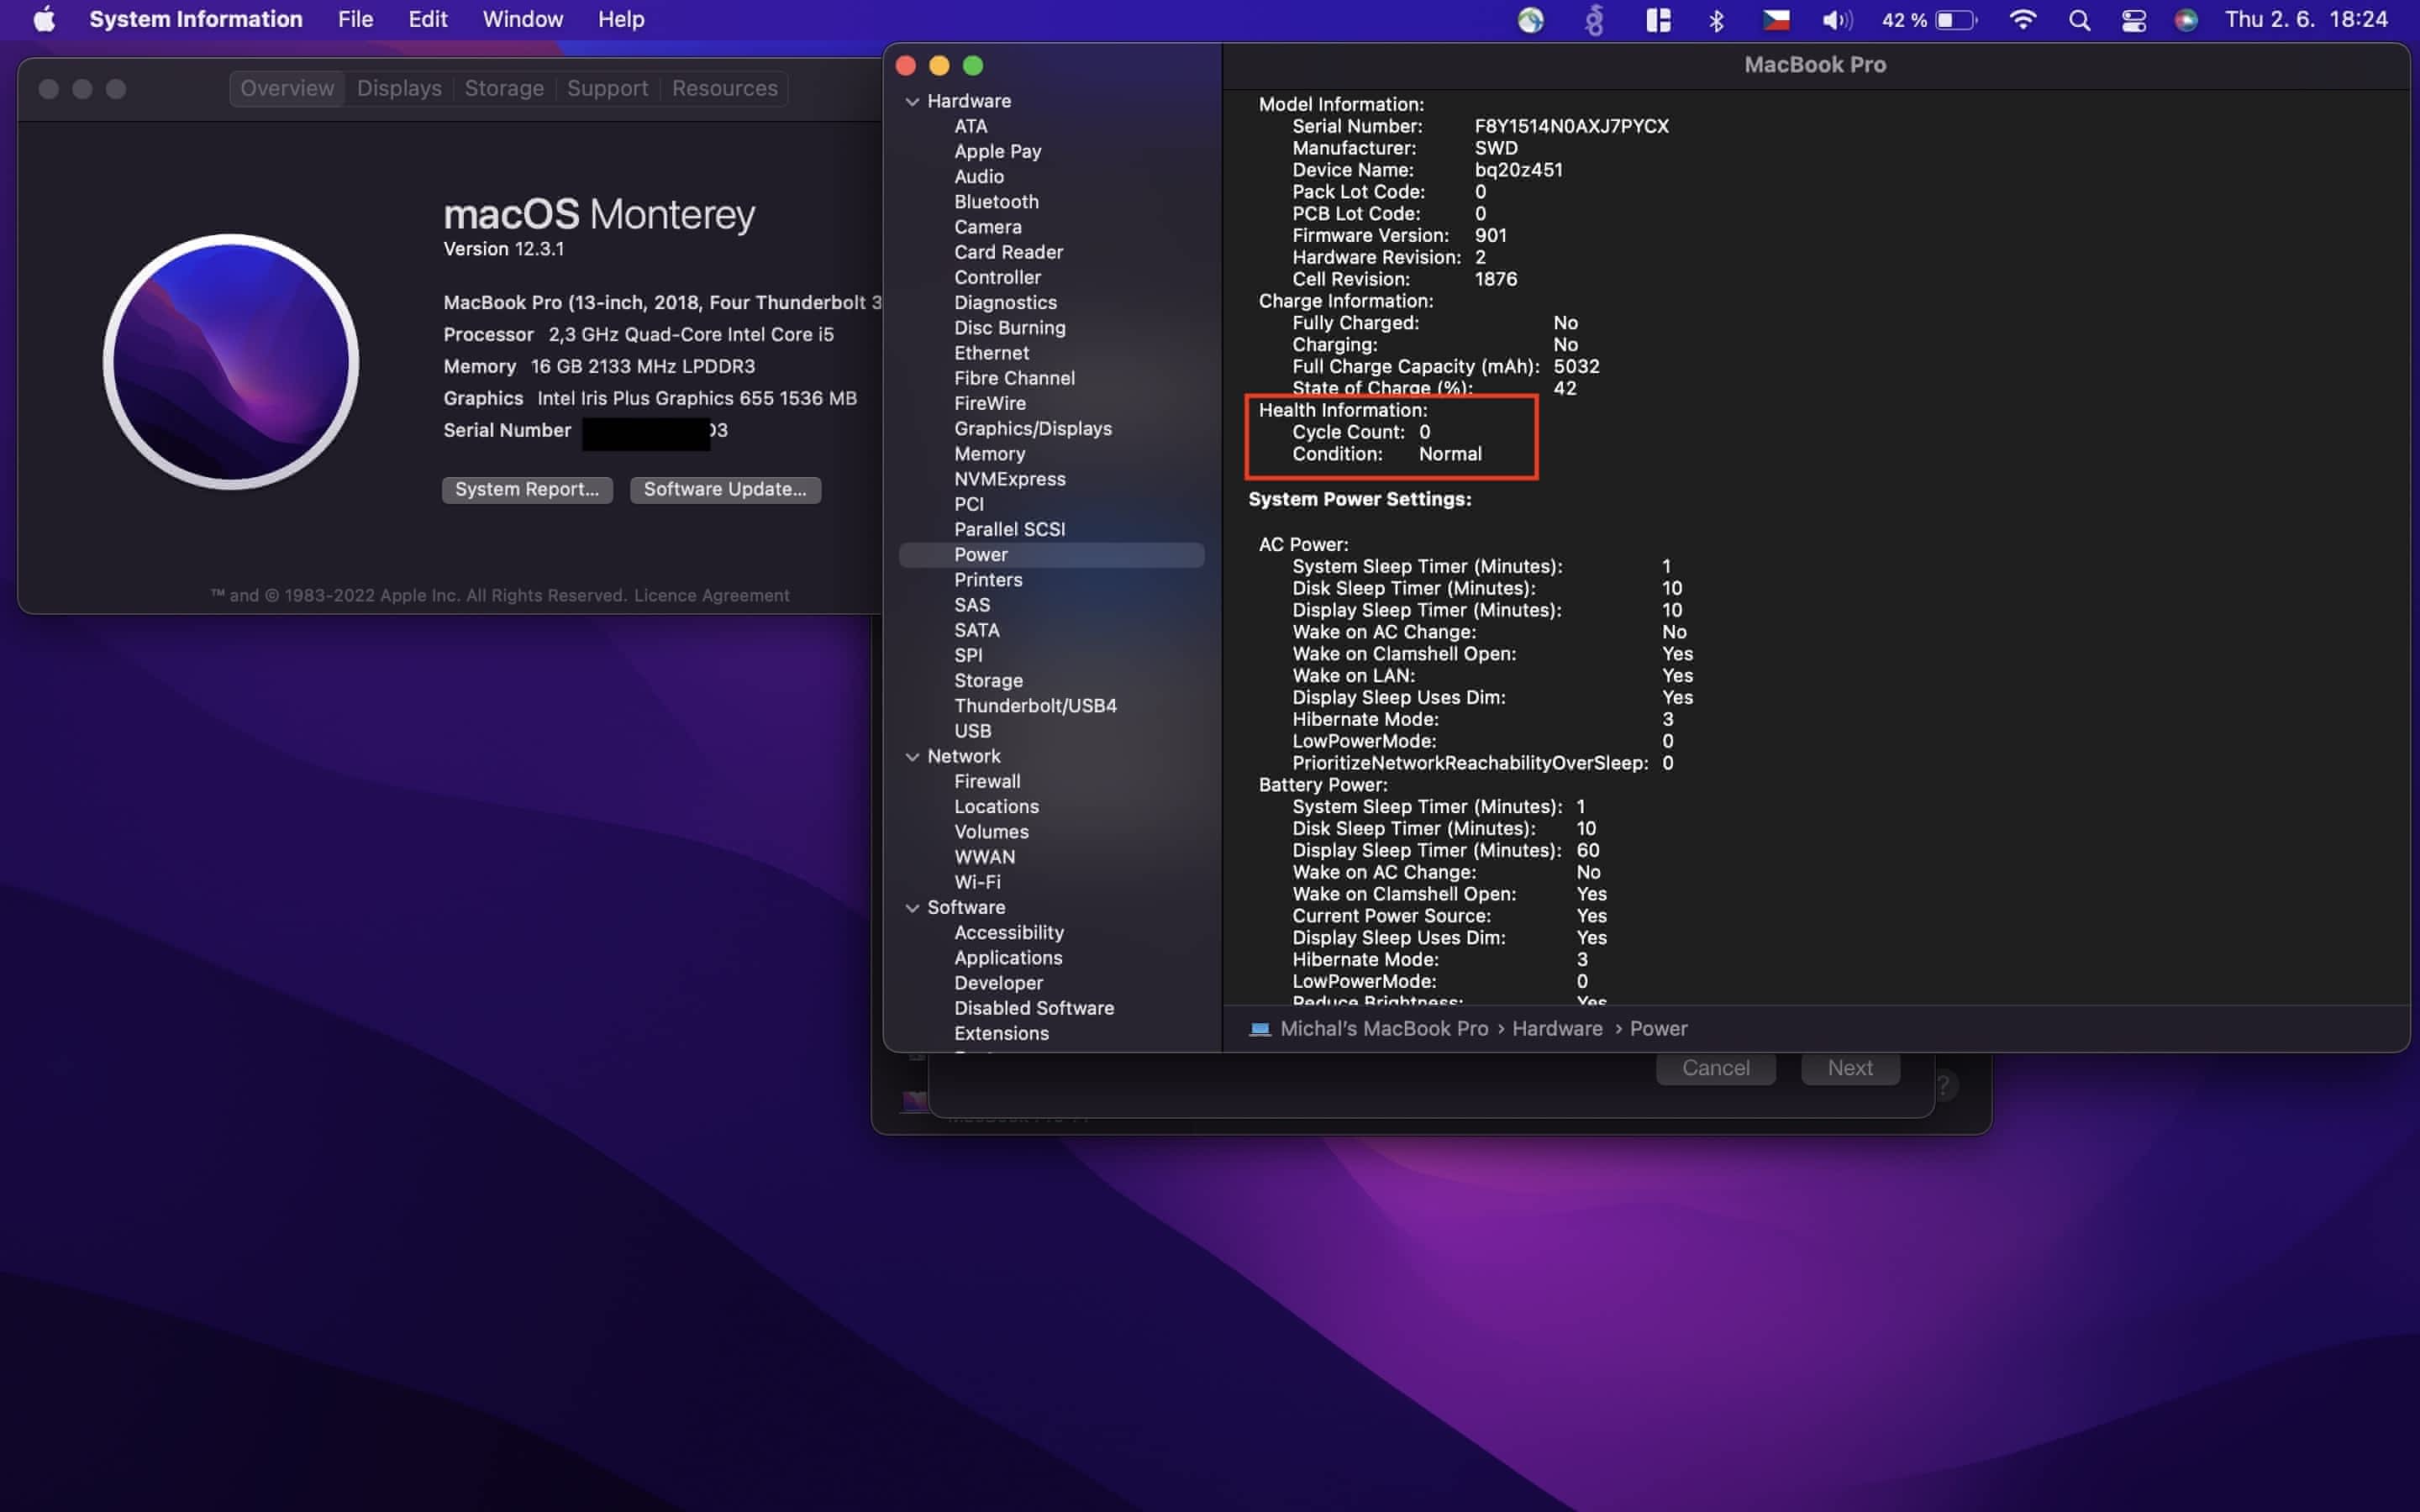This screenshot has height=1512, width=2420.
Task: Switch to the Displays tab
Action: coord(399,88)
